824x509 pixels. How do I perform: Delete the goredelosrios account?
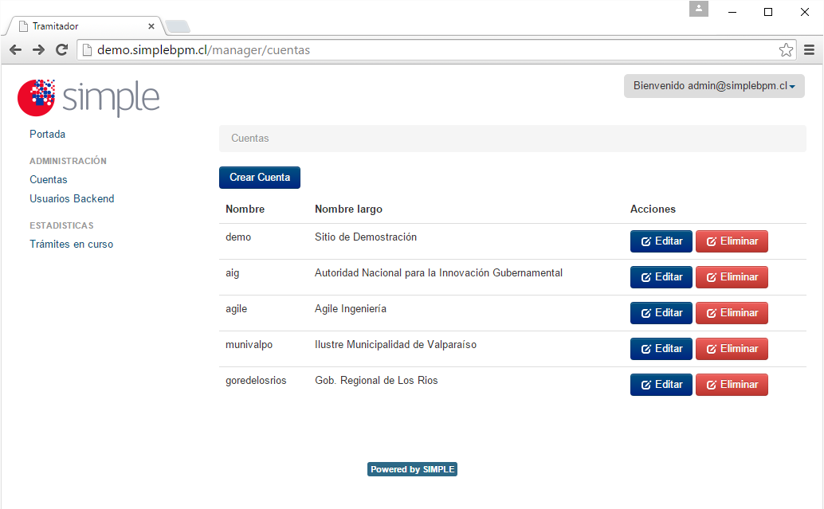(732, 385)
